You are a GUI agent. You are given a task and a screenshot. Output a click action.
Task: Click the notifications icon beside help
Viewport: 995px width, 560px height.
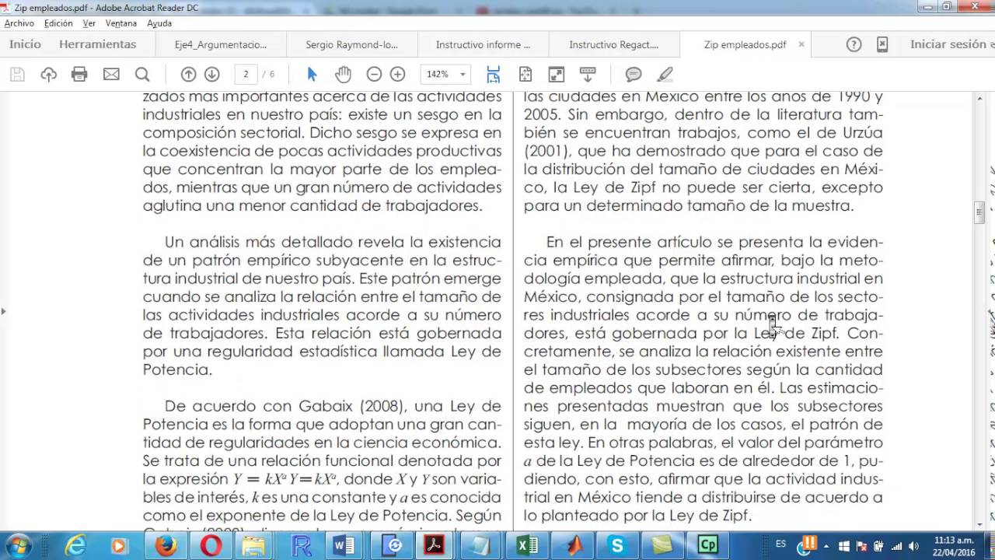pyautogui.click(x=882, y=44)
